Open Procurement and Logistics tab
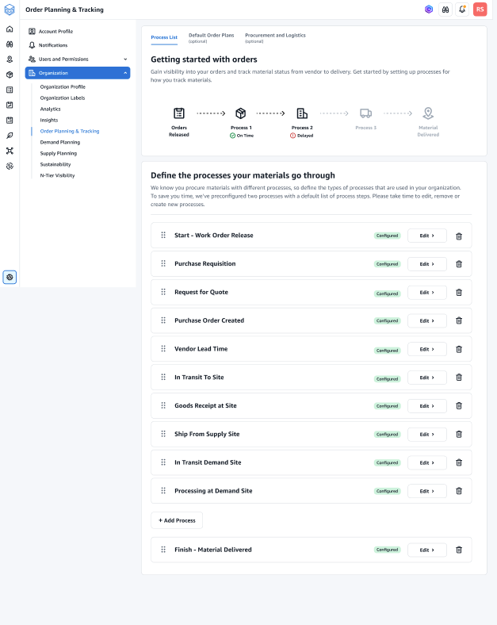The height and width of the screenshot is (625, 497). (x=274, y=37)
